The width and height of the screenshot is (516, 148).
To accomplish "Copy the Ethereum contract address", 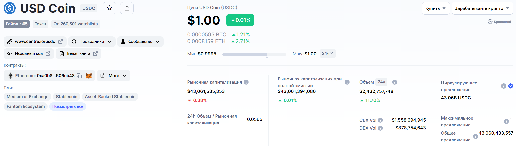I will point(79,76).
